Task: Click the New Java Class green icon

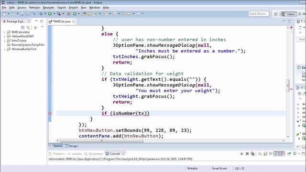Action: [75, 14]
